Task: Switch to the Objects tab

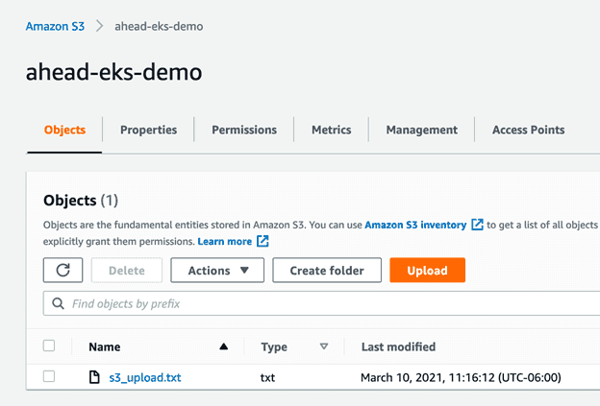Action: [64, 130]
